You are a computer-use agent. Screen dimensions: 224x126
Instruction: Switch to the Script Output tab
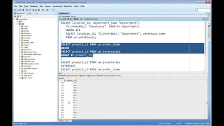point(73,76)
